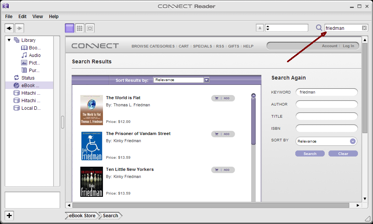Click the horizontal scroll-left arrow
The height and width of the screenshot is (224, 373).
(69, 205)
